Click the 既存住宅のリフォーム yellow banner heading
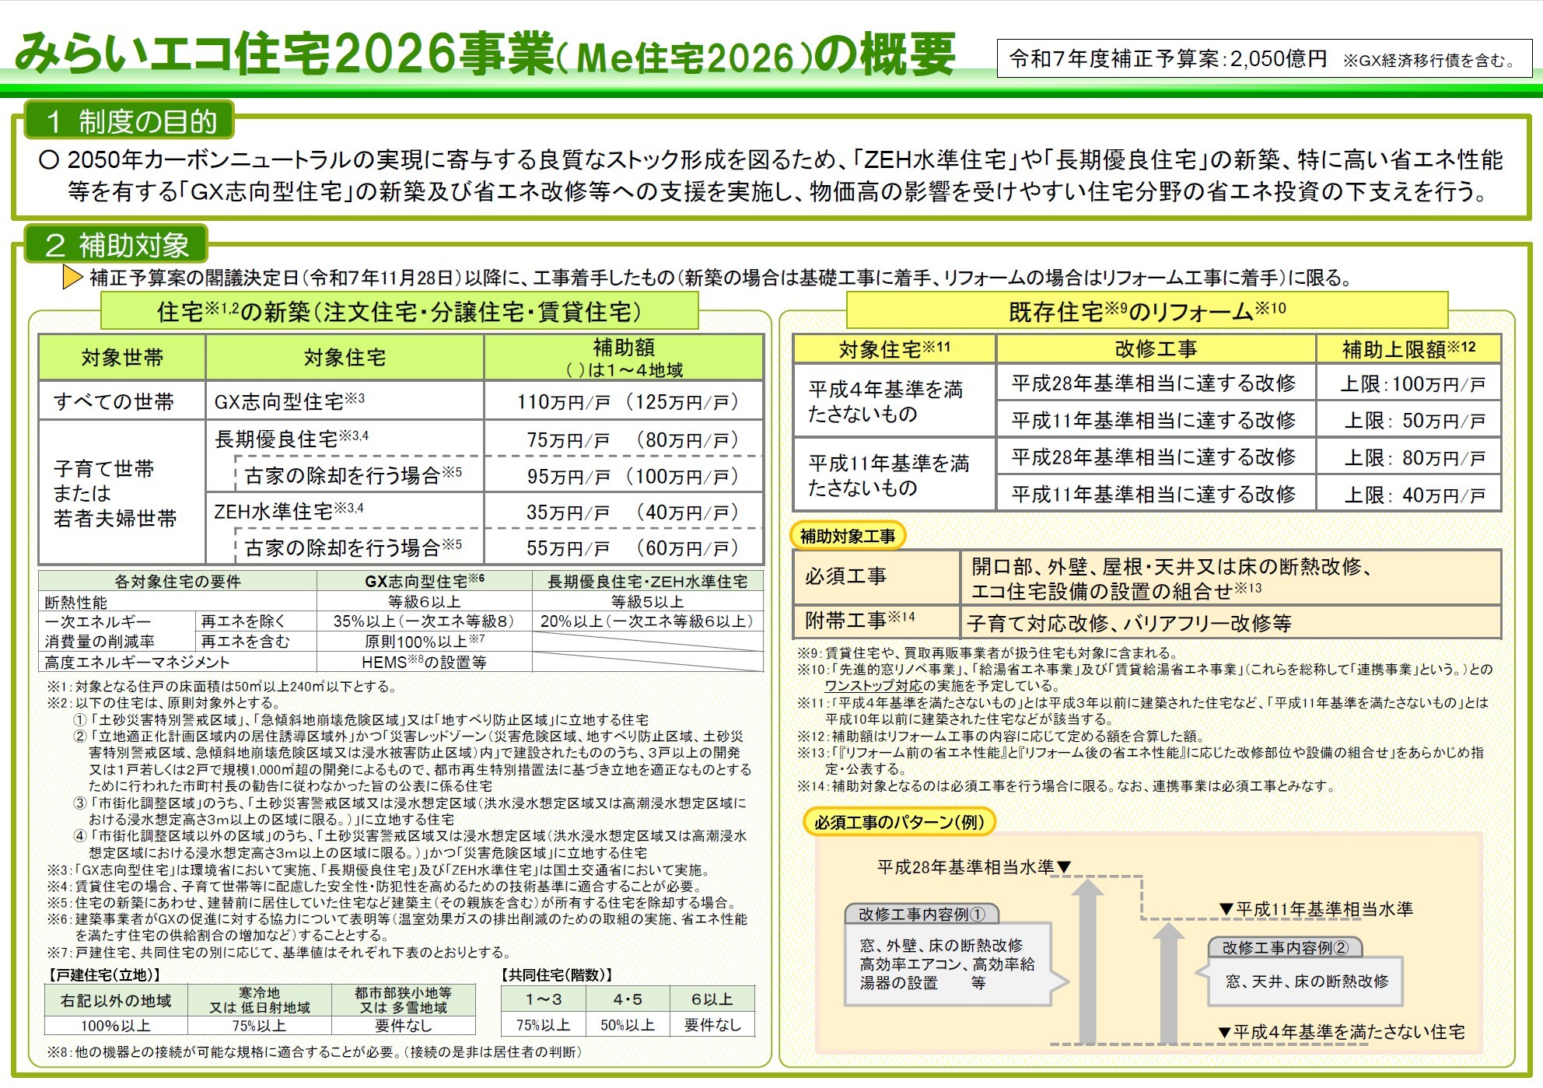This screenshot has width=1543, height=1088. click(1146, 312)
